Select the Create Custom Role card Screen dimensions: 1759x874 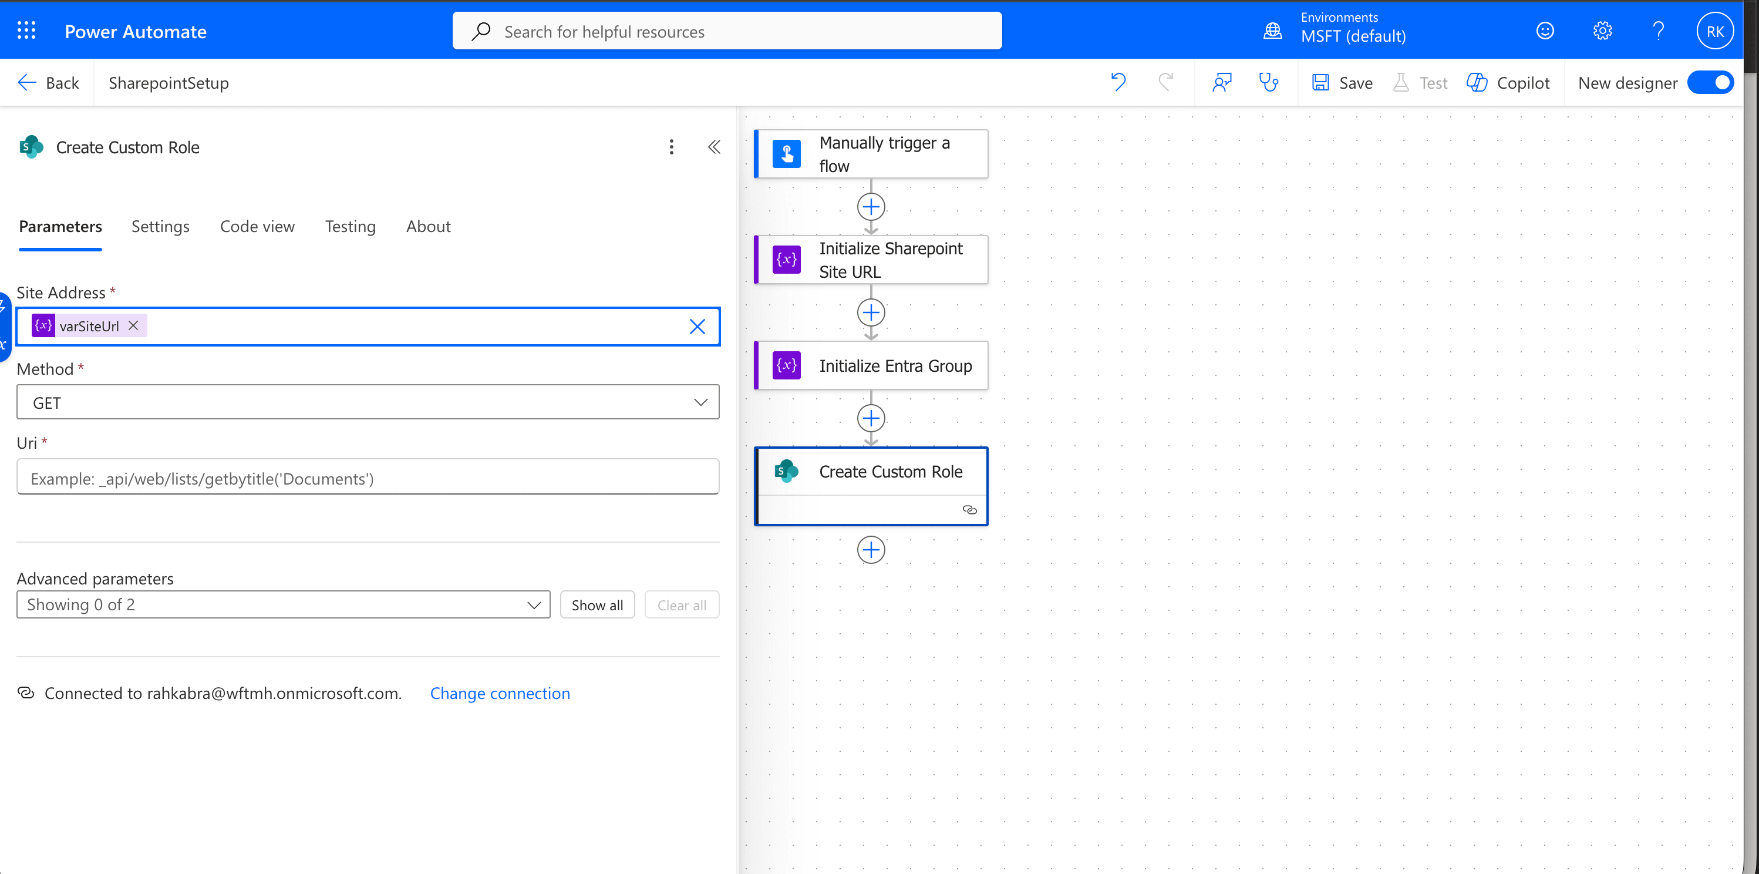tap(871, 486)
